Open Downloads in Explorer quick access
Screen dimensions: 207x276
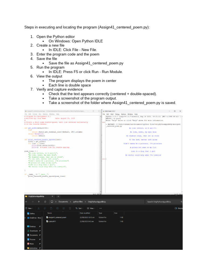click(33, 231)
